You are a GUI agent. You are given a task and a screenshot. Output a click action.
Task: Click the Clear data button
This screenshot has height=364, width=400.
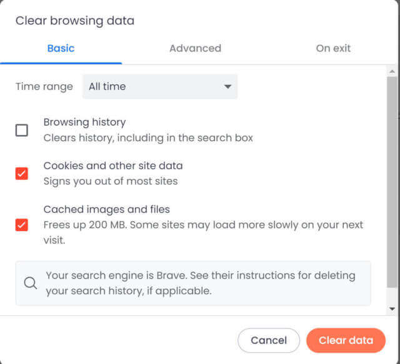pyautogui.click(x=346, y=340)
